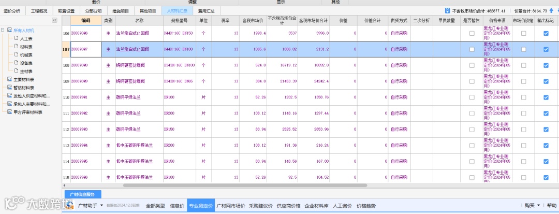Collapse the left panel with the double-chevron button
Screen dimensions: 559x214
(54, 20)
